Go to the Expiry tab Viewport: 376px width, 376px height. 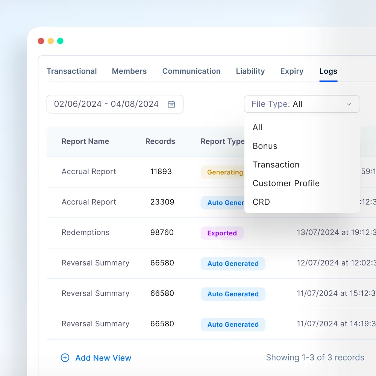pyautogui.click(x=292, y=71)
